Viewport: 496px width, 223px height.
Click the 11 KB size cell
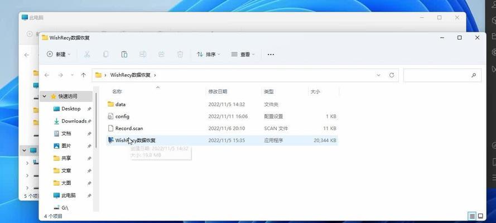[x=330, y=128]
